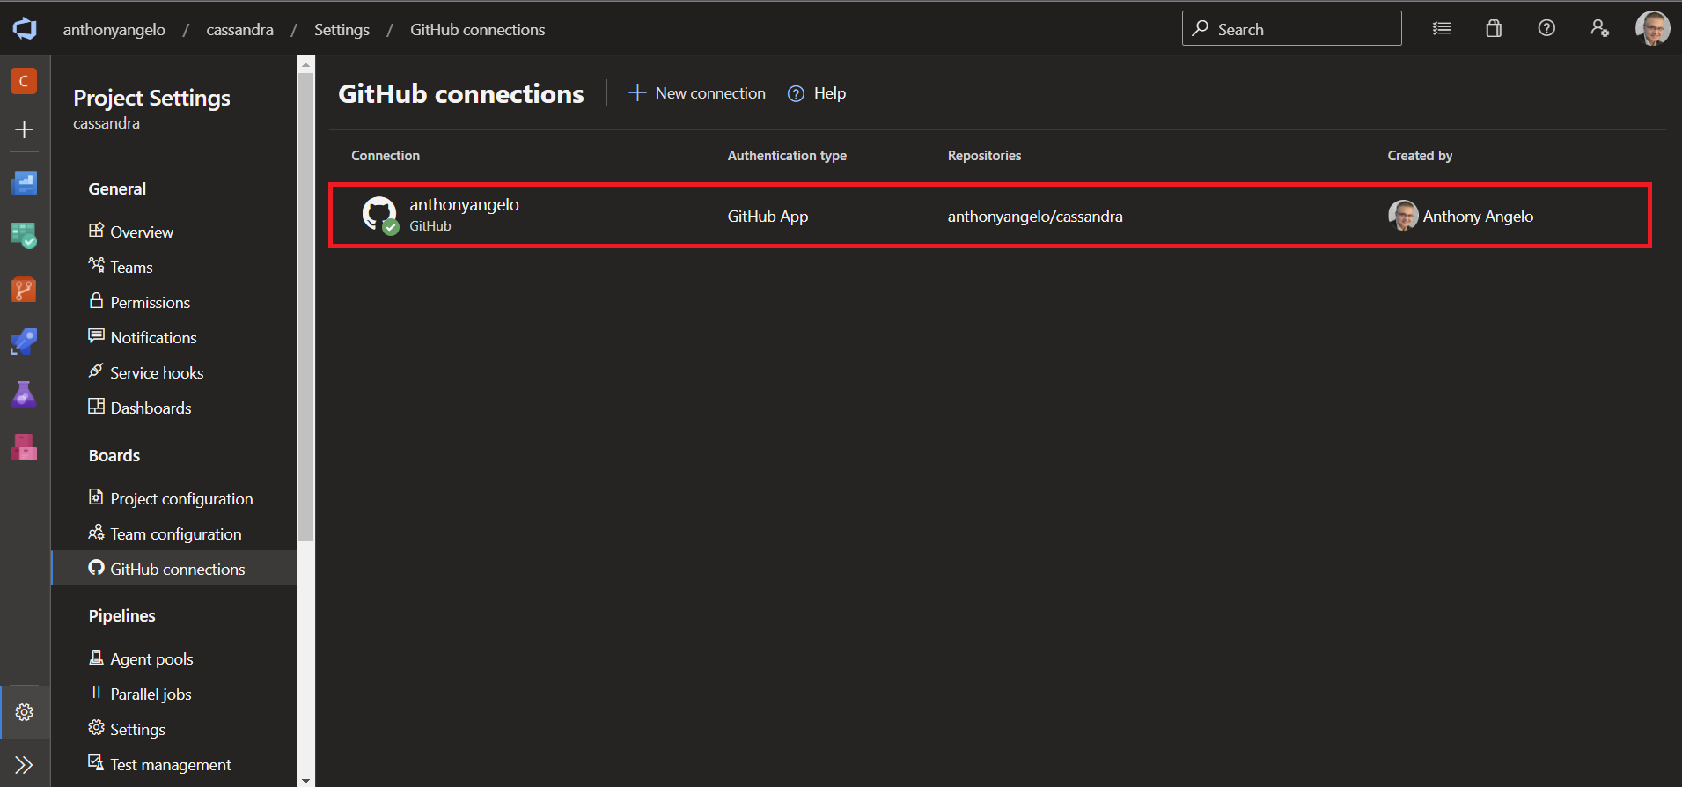
Task: Click the GitHub App authentication cell
Action: click(x=768, y=217)
